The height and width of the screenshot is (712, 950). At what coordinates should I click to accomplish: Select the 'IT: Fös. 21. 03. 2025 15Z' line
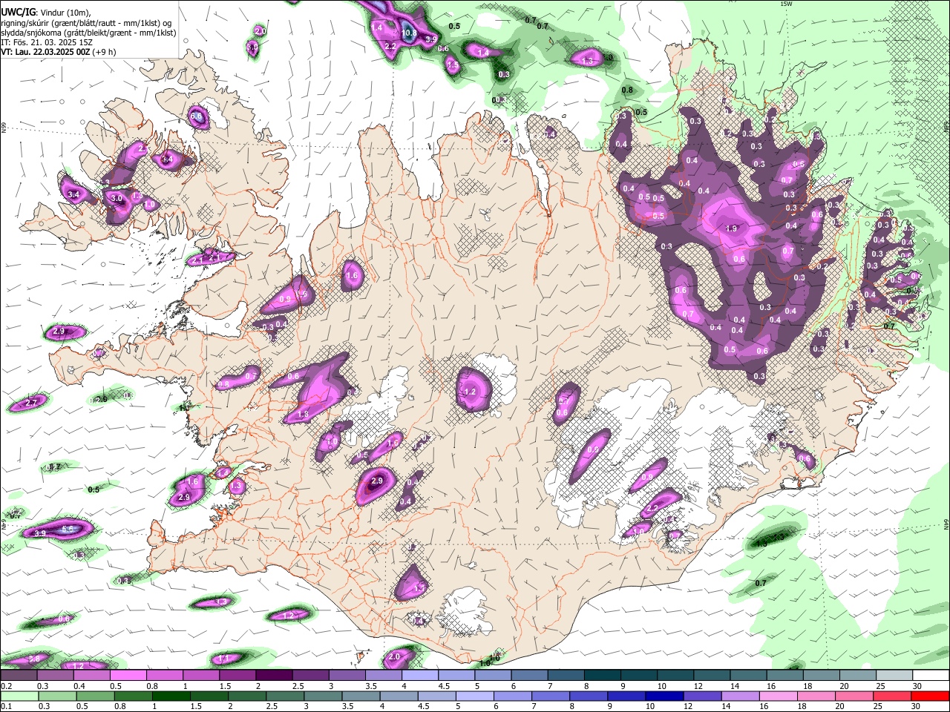(47, 42)
